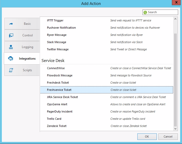
Task: Click 'Create or comment a JIRA Service Desk Ticket'
Action: point(138,97)
